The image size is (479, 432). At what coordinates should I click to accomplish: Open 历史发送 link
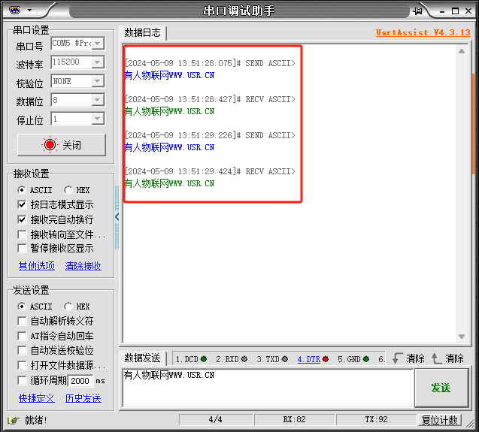(x=83, y=398)
